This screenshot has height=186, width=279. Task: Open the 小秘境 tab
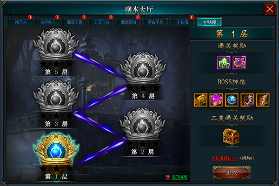click(x=182, y=22)
